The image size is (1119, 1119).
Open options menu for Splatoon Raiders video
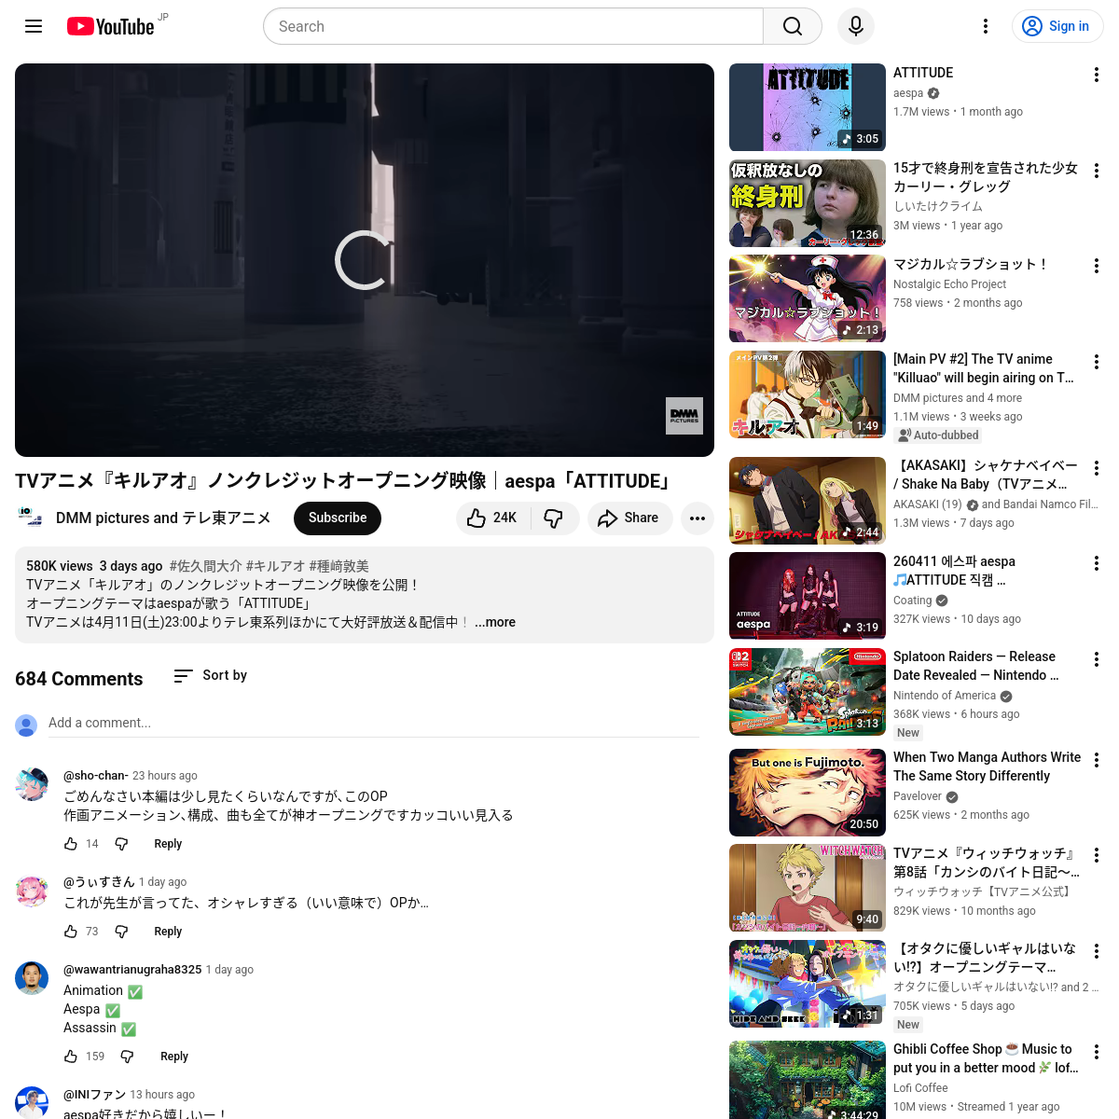point(1096,659)
